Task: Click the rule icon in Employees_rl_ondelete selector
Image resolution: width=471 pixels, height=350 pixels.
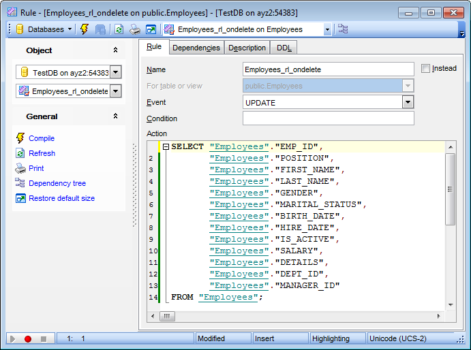Action: pyautogui.click(x=24, y=91)
